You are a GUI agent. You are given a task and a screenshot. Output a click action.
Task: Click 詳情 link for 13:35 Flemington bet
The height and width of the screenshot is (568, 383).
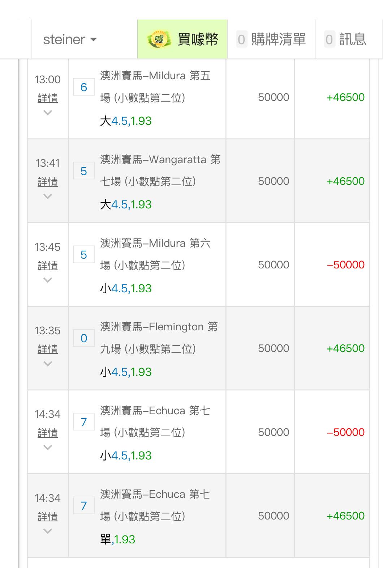[48, 349]
